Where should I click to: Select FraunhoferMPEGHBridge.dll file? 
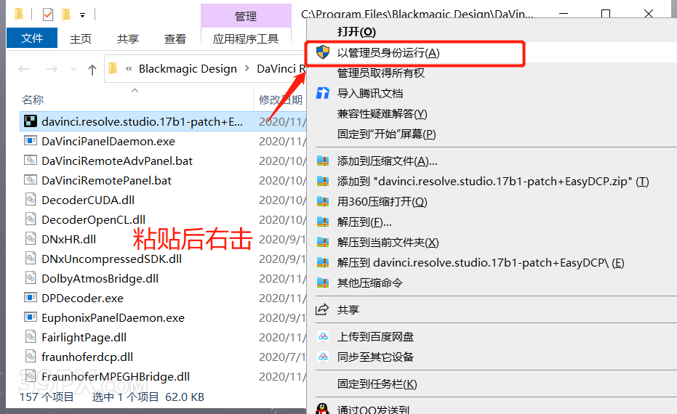[116, 376]
